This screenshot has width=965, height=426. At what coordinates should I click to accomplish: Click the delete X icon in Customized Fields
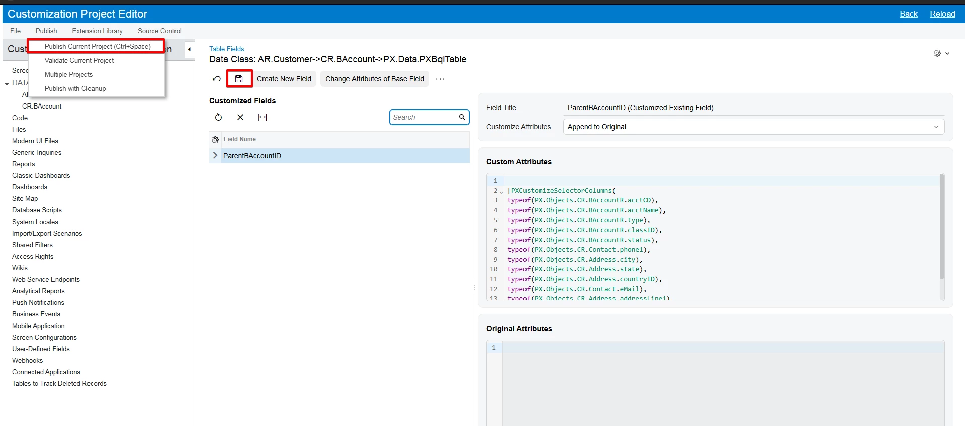pos(240,117)
